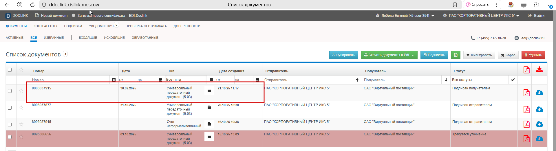Click folder icon beside Все типы filter
The height and width of the screenshot is (151, 556).
click(211, 80)
